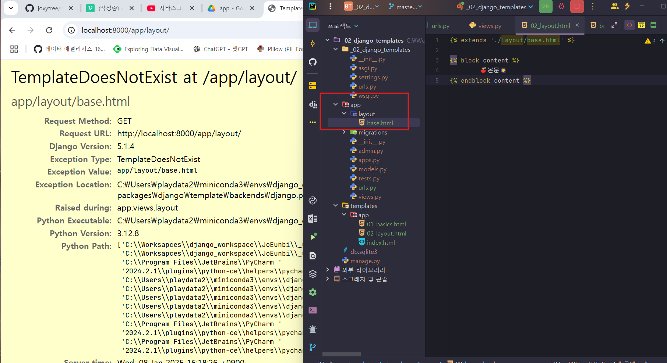Viewport: 667px width, 363px height.
Task: Click the expand editor tabs arrow icon
Action: coord(614,25)
